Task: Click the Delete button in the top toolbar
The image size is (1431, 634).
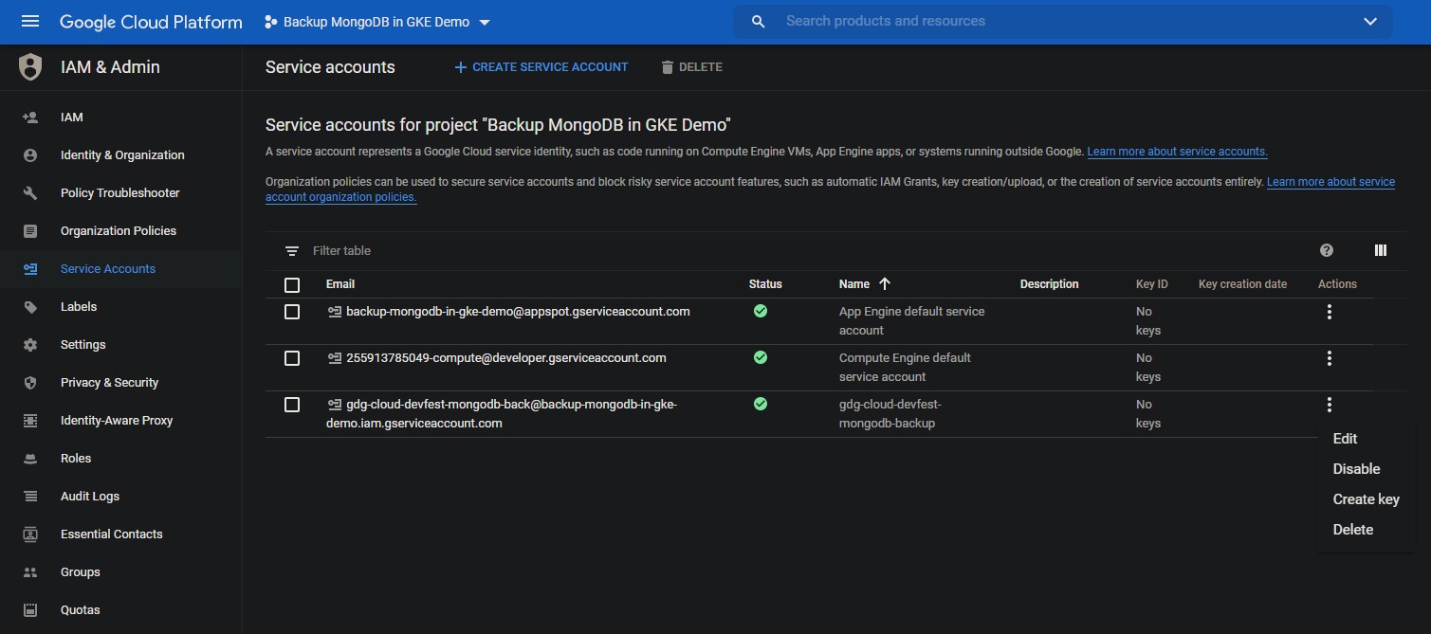Action: tap(691, 67)
